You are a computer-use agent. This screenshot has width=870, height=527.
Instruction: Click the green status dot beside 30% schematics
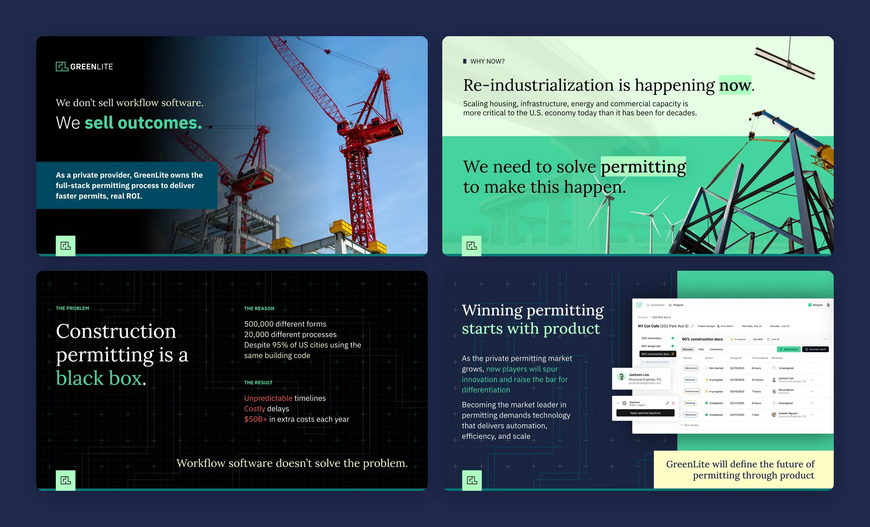coord(673,338)
